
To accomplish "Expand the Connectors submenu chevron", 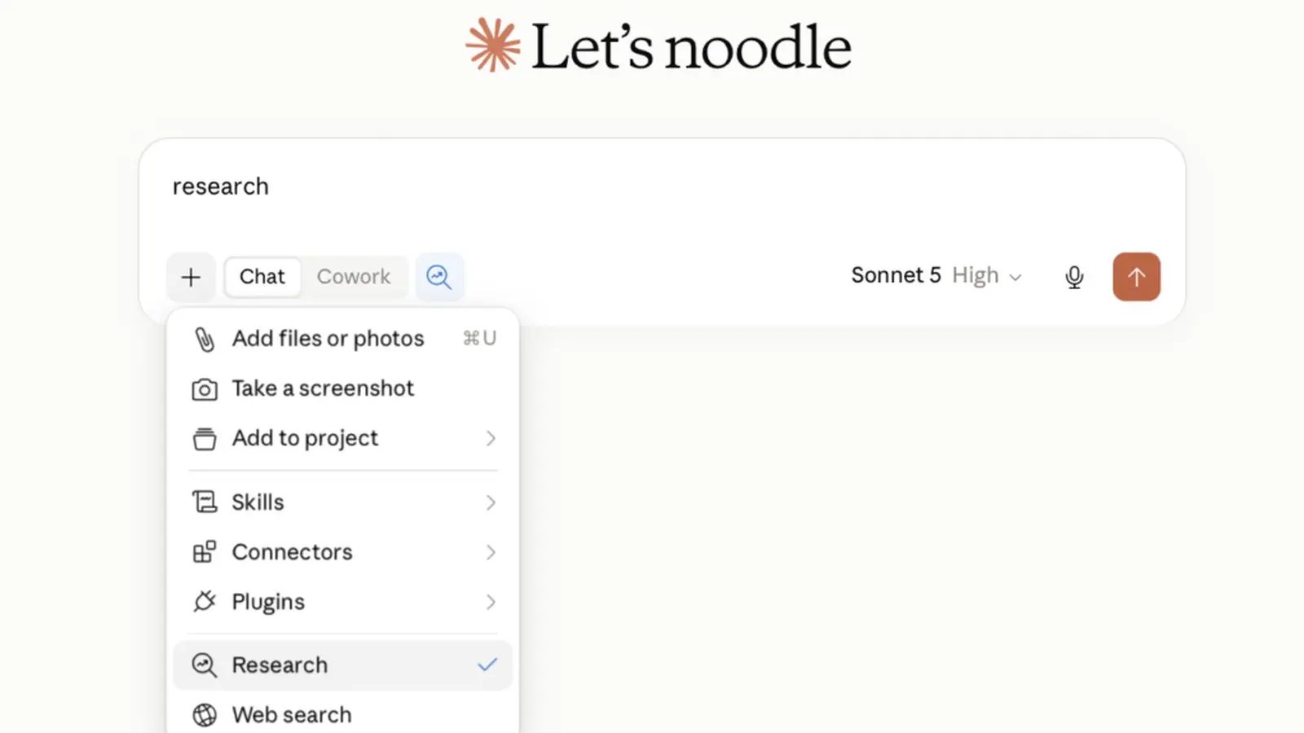I will (x=491, y=552).
